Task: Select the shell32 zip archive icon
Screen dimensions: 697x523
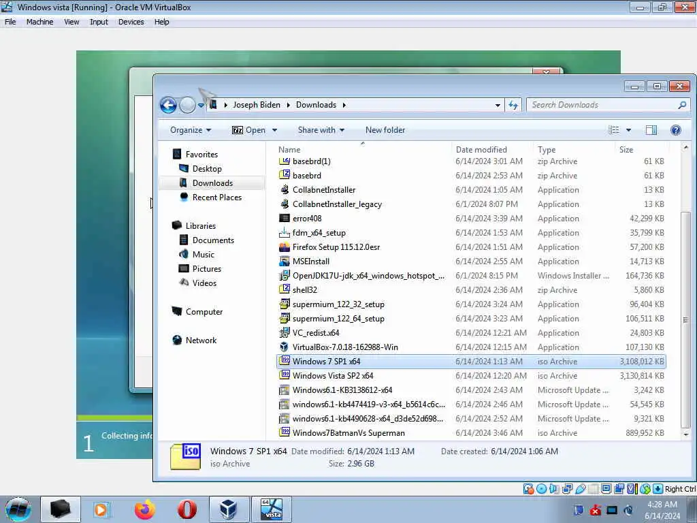Action: click(x=284, y=289)
